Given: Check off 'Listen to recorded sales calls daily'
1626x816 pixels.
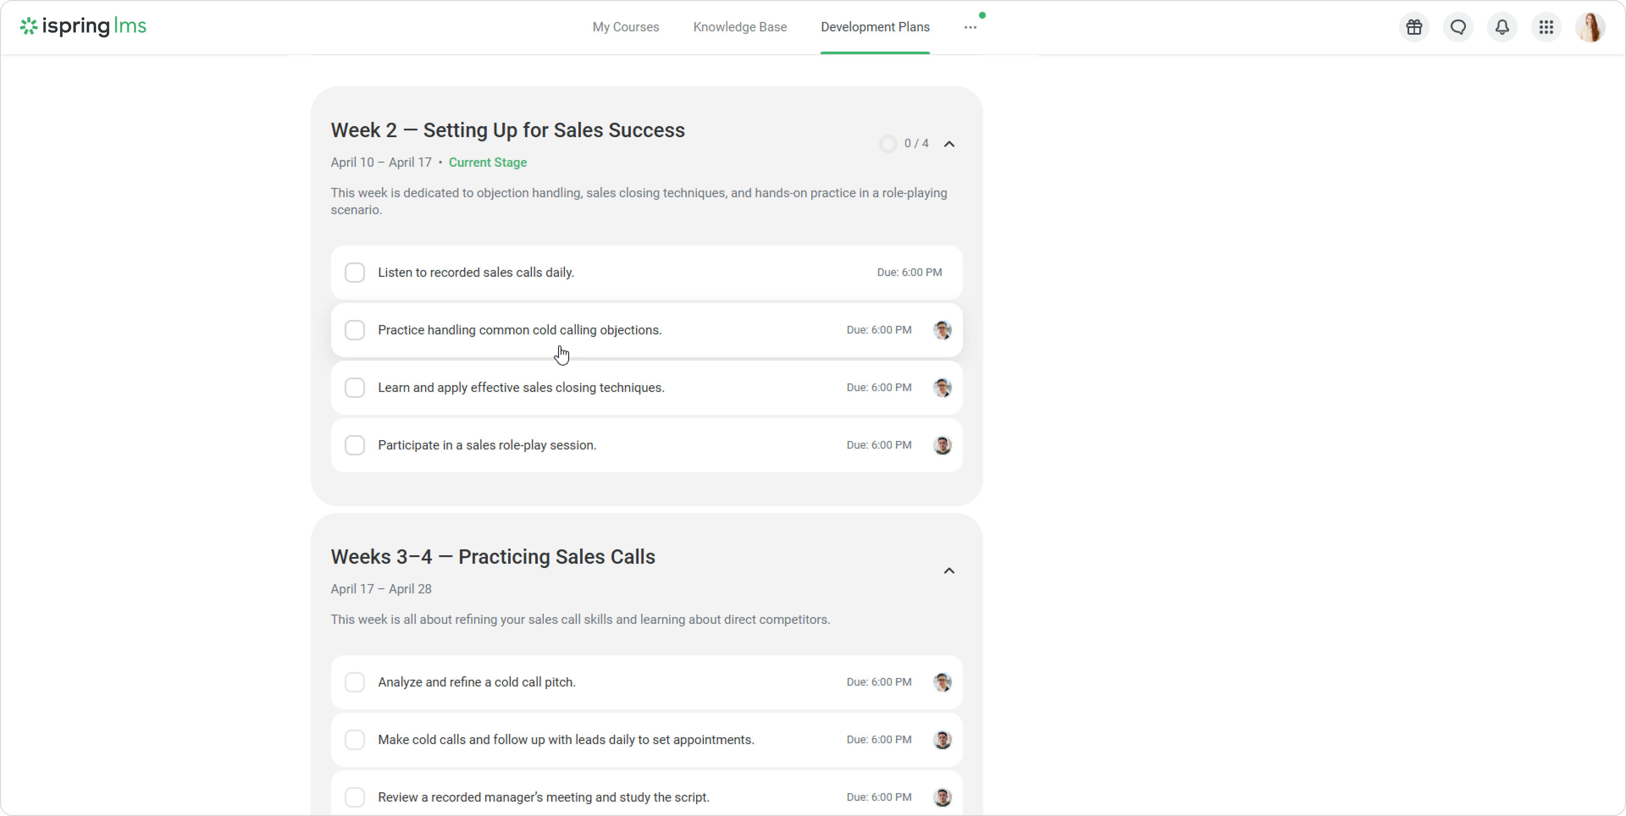Looking at the screenshot, I should tap(355, 273).
